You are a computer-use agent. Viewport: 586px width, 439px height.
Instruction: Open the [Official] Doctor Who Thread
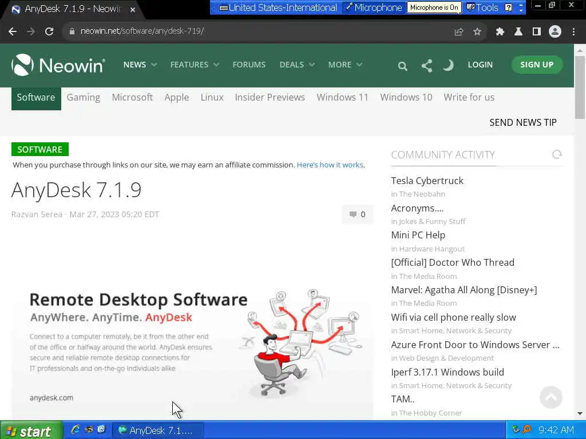point(453,262)
